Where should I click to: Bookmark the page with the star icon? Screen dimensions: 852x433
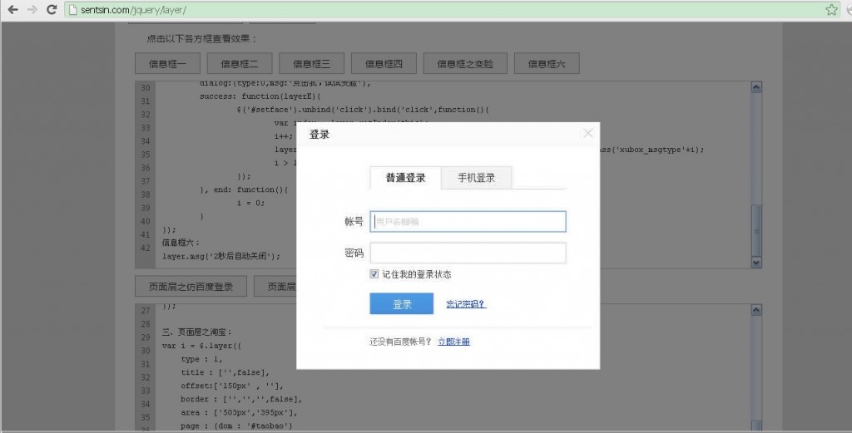click(x=830, y=10)
